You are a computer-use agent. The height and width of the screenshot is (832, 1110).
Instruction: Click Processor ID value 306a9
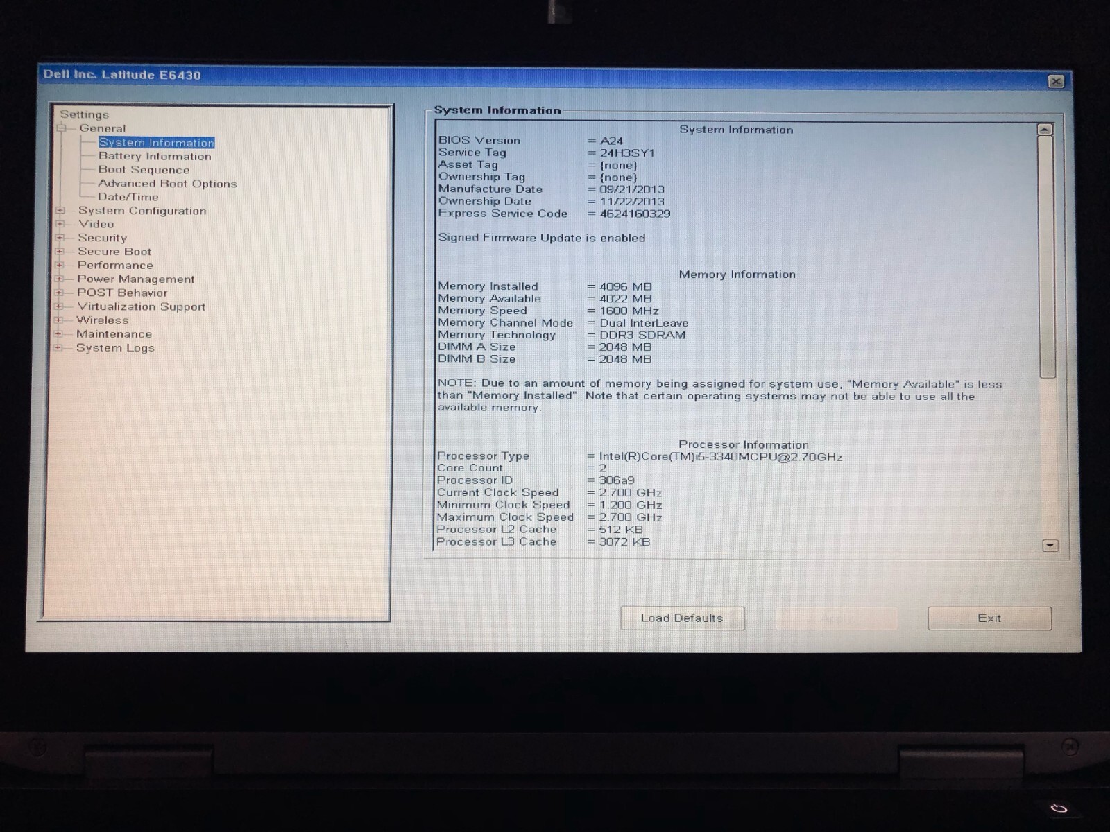[x=617, y=480]
